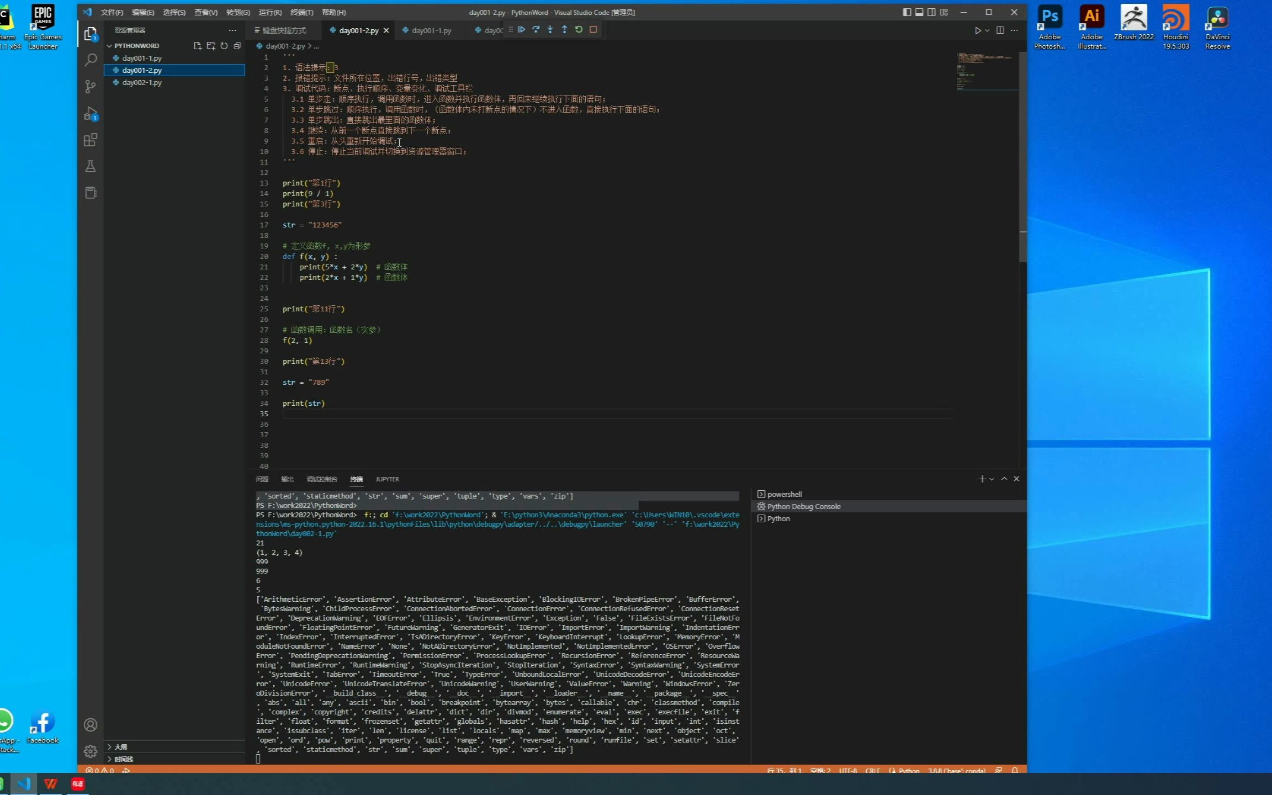Click debug Step Into arrow
This screenshot has height=795, width=1272.
(550, 30)
